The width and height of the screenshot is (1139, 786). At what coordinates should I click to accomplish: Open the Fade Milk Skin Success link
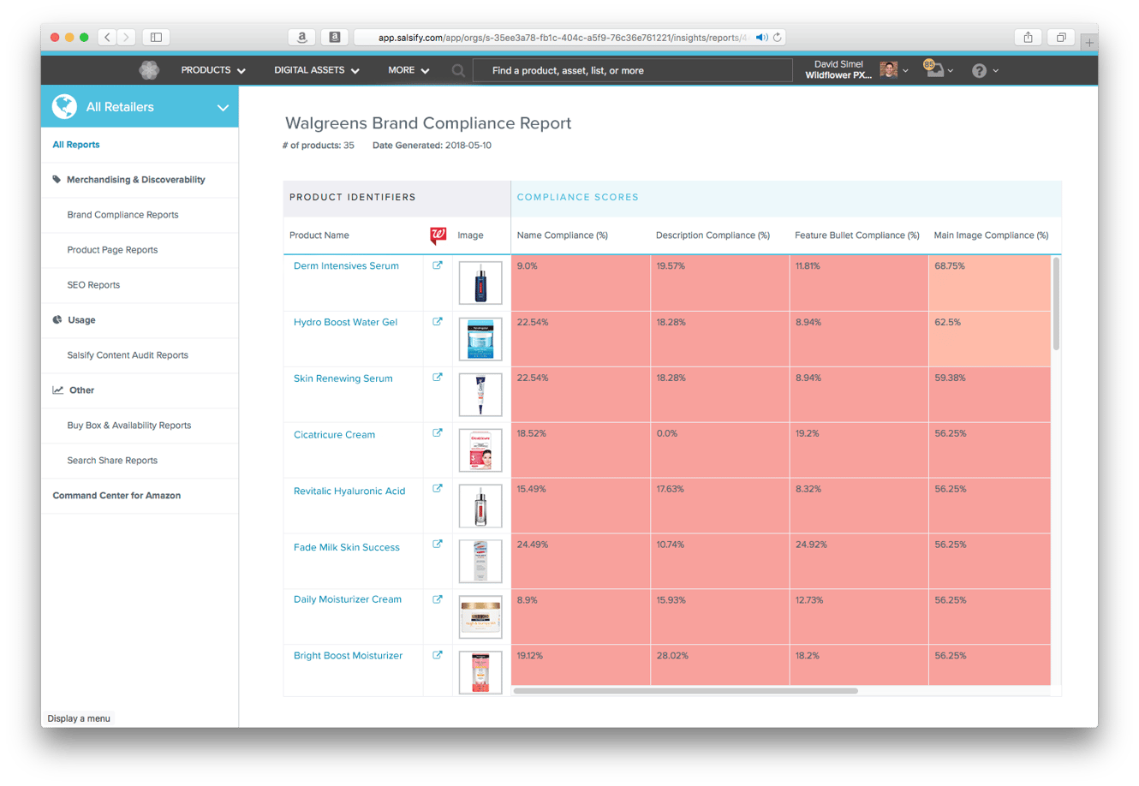click(346, 548)
